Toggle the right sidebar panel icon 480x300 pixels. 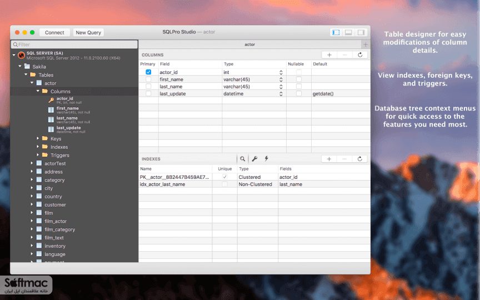tap(361, 32)
